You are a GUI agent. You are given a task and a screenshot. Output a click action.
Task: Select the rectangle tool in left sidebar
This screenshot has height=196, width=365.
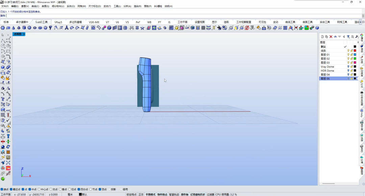click(x=8, y=51)
